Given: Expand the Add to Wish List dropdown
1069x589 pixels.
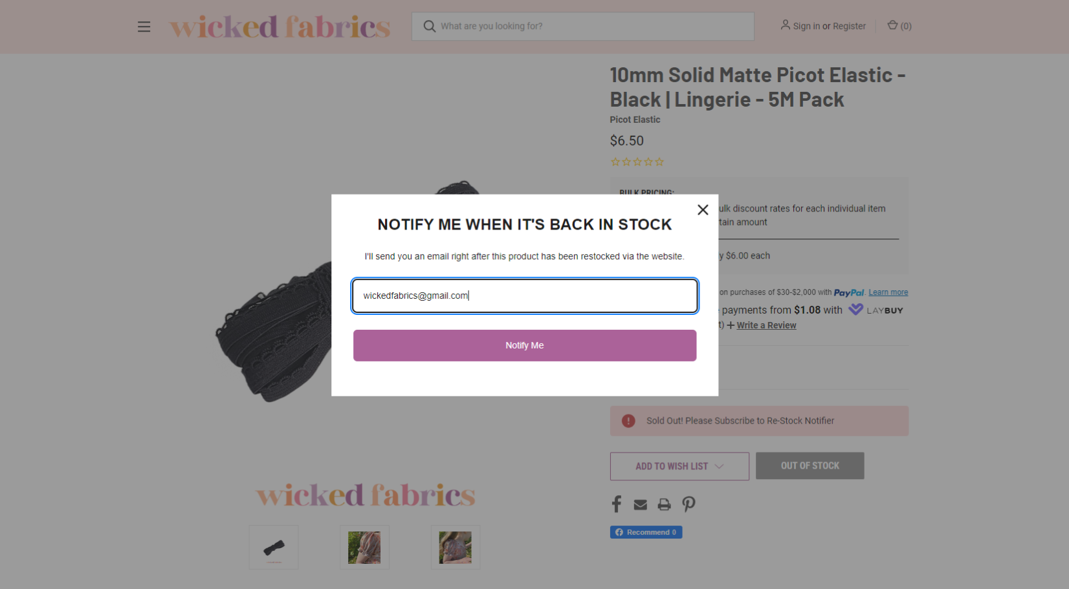Looking at the screenshot, I should point(679,466).
